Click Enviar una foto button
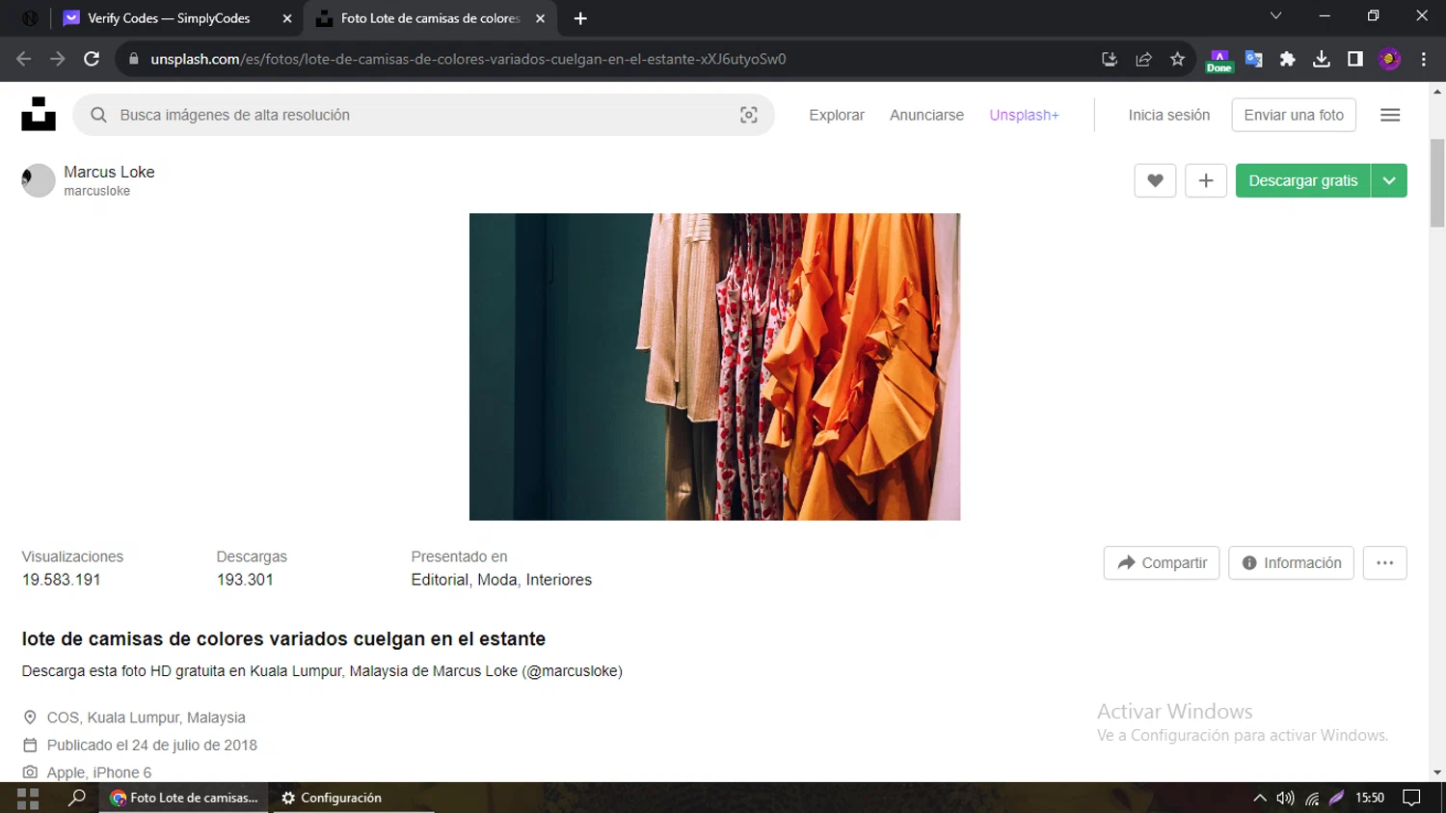Viewport: 1446px width, 813px height. coord(1294,115)
